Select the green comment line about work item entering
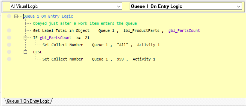This screenshot has width=246, height=106. tap(85, 24)
